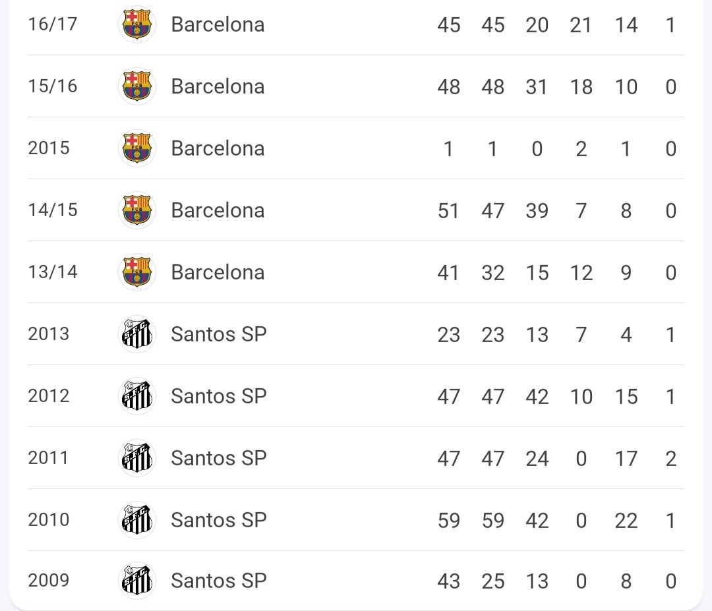Click the Barcelona crest in the 14/15 row

click(136, 210)
